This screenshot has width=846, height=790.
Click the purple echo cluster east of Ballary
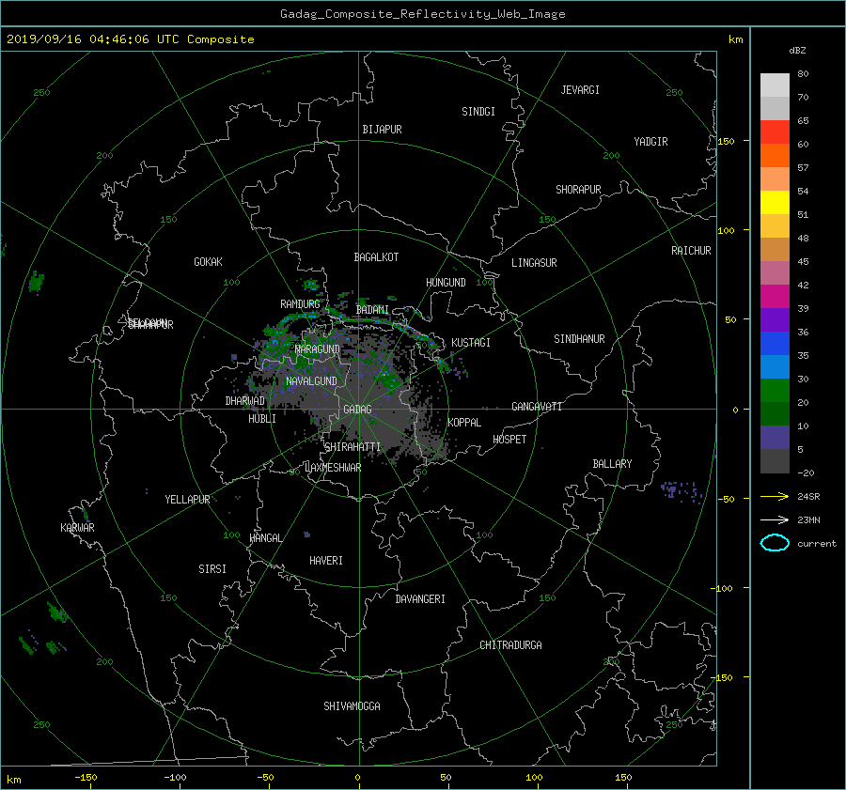click(x=681, y=491)
